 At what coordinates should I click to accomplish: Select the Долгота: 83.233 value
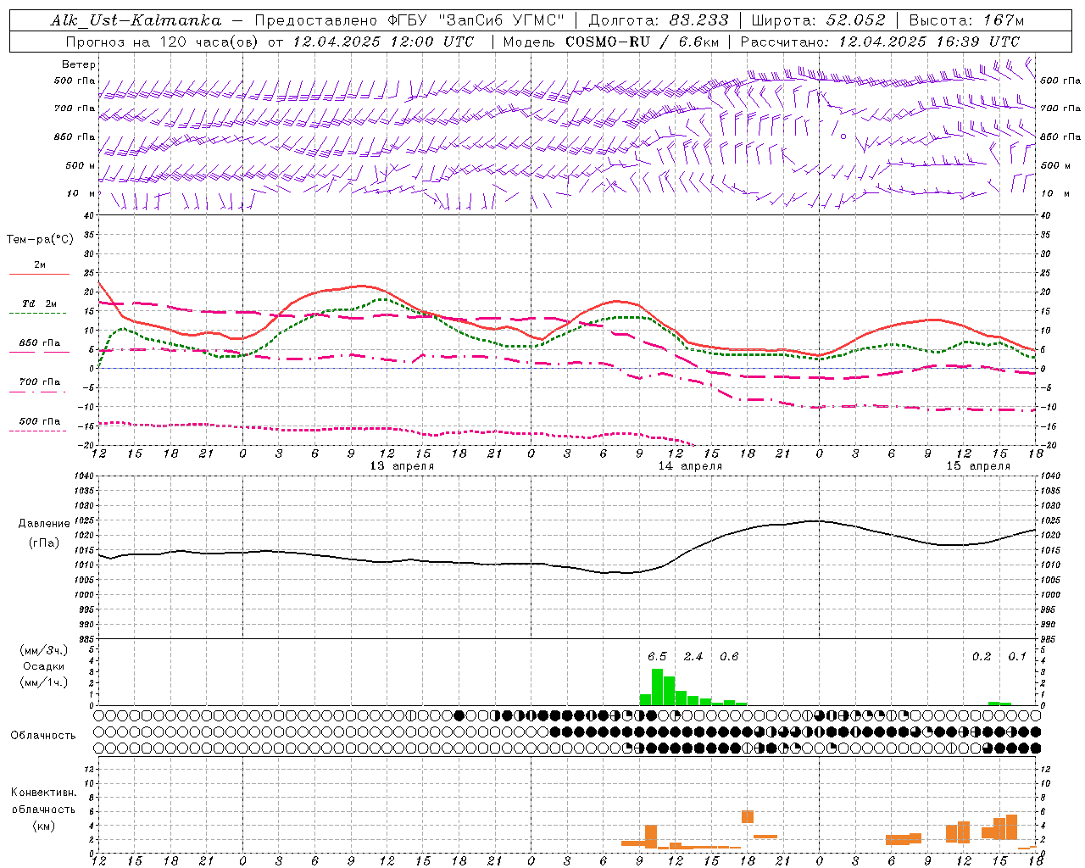click(x=659, y=20)
